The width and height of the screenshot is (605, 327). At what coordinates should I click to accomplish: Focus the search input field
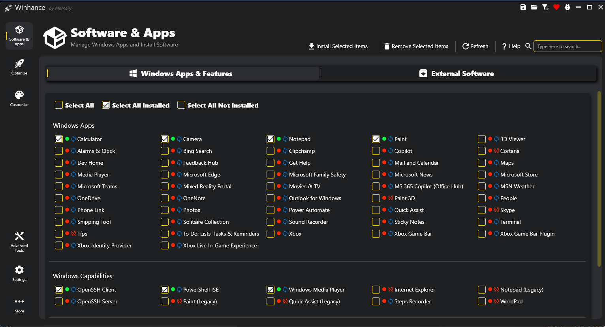pos(567,46)
